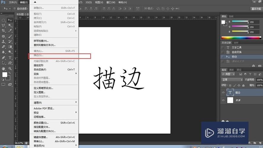
Task: Filter layers by type layers
Action: pos(250,74)
